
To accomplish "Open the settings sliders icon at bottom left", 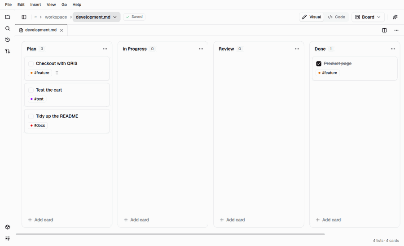I will click(x=8, y=238).
